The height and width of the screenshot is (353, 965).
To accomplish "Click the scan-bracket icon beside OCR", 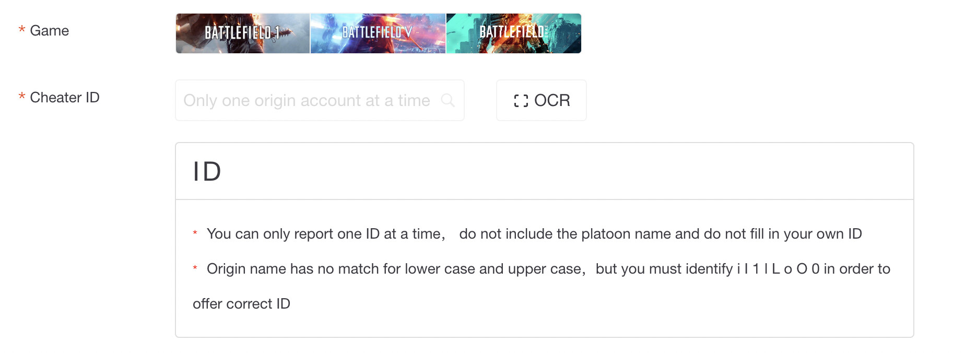I will coord(521,100).
